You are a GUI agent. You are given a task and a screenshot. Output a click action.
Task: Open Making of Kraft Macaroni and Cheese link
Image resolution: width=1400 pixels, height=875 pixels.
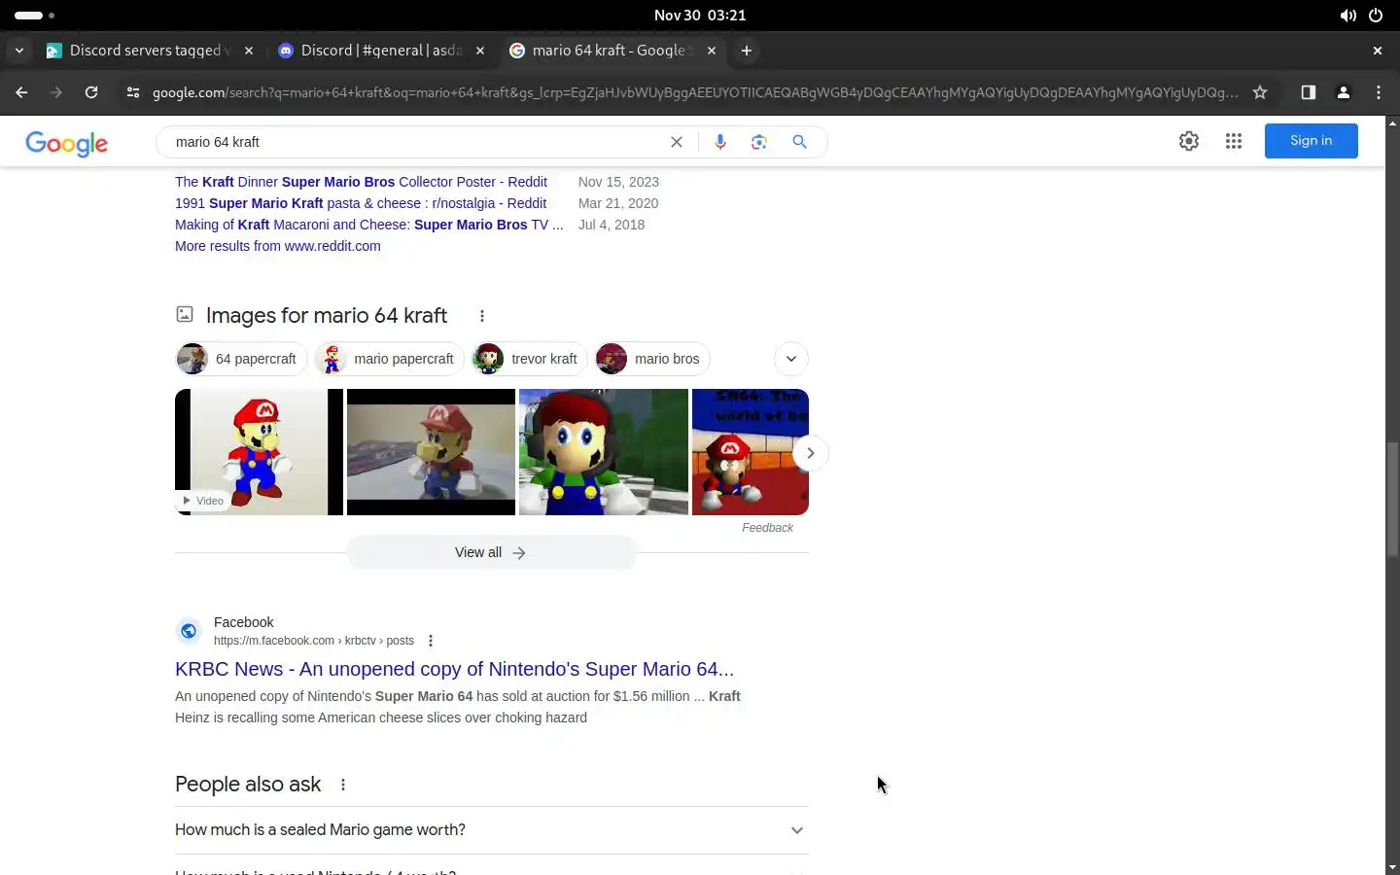click(x=368, y=225)
